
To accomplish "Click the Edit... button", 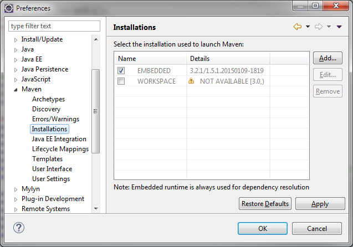I will (328, 75).
